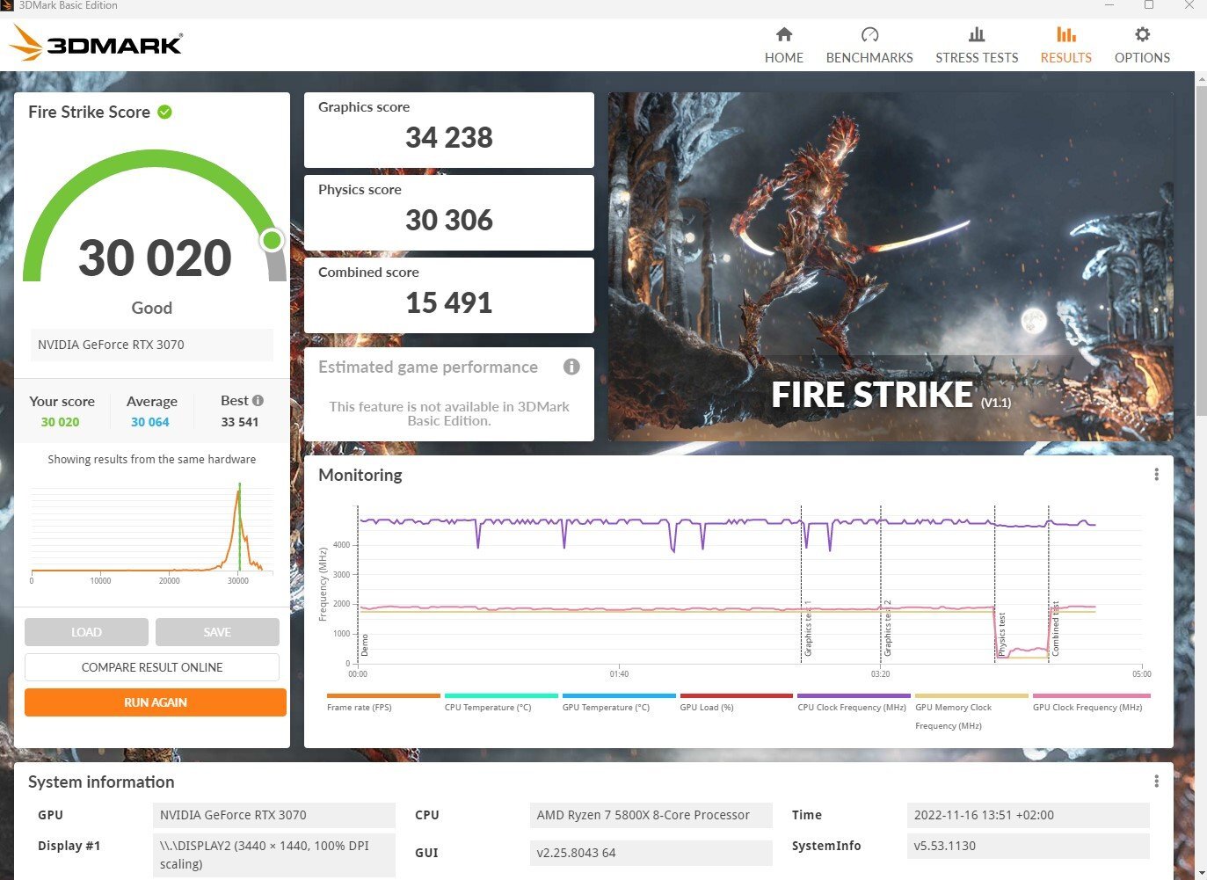
Task: Click the STRESS TESTS bar chart icon
Action: [x=977, y=34]
